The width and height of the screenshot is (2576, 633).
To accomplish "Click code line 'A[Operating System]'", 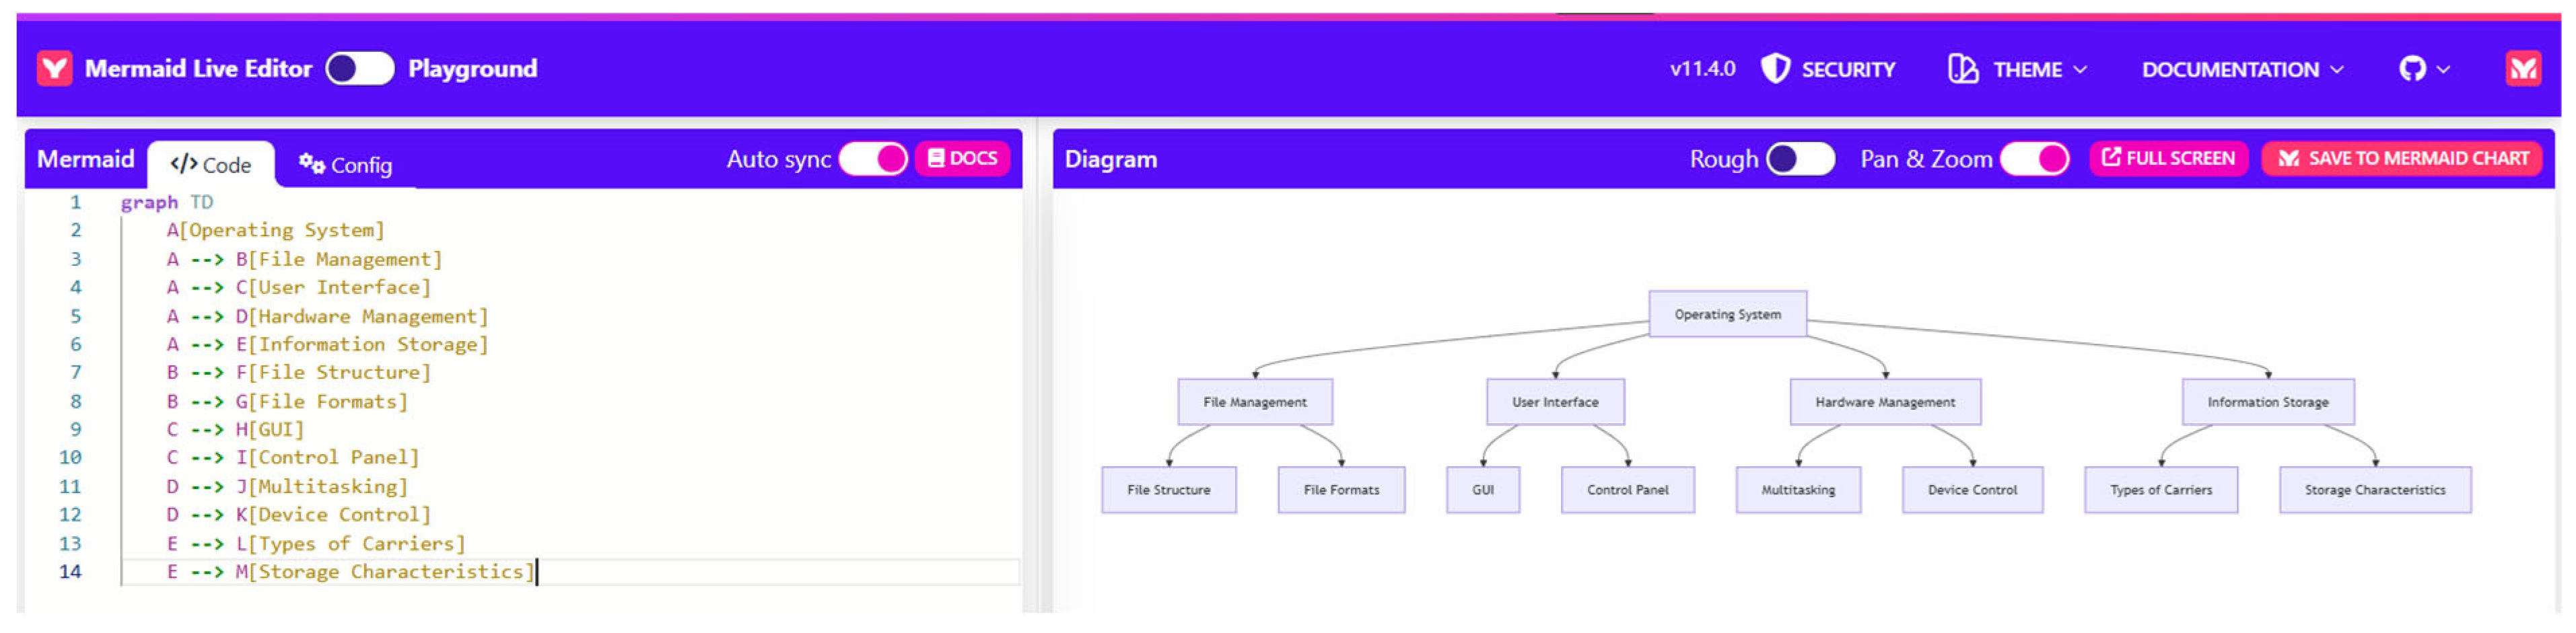I will pos(275,230).
